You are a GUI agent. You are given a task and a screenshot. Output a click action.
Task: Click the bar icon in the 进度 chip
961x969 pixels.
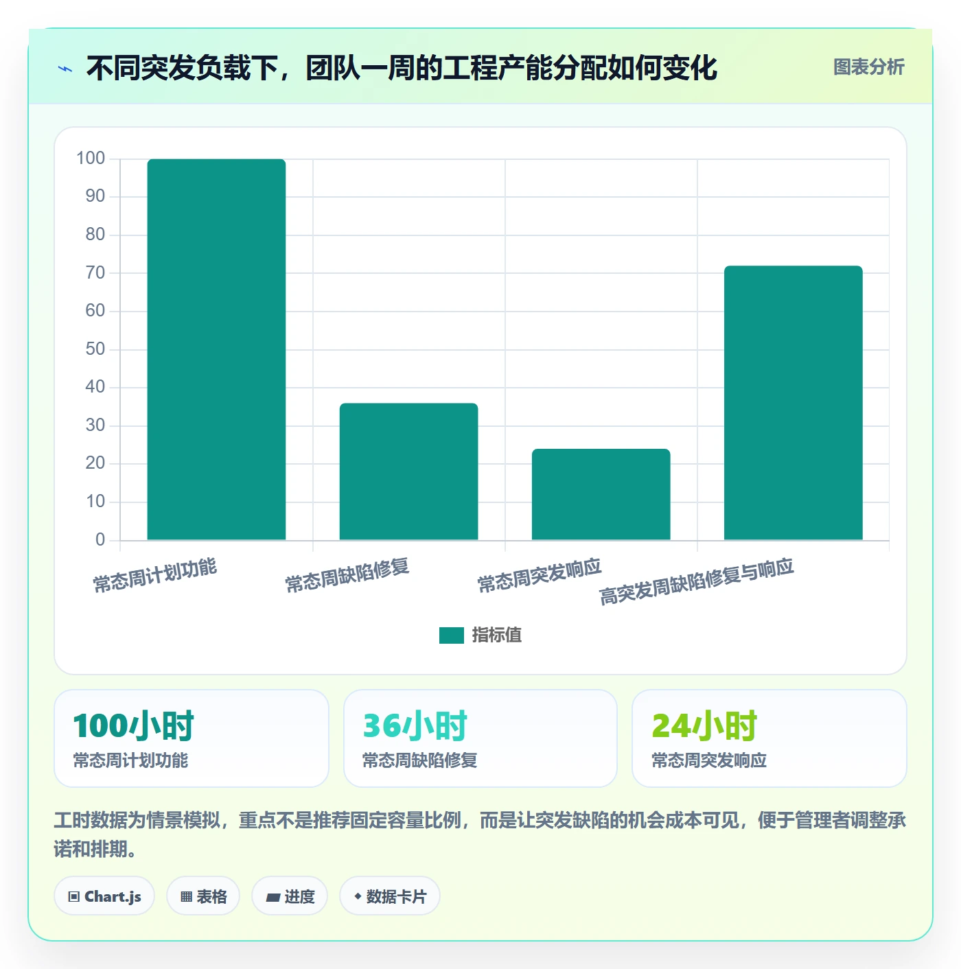(273, 897)
